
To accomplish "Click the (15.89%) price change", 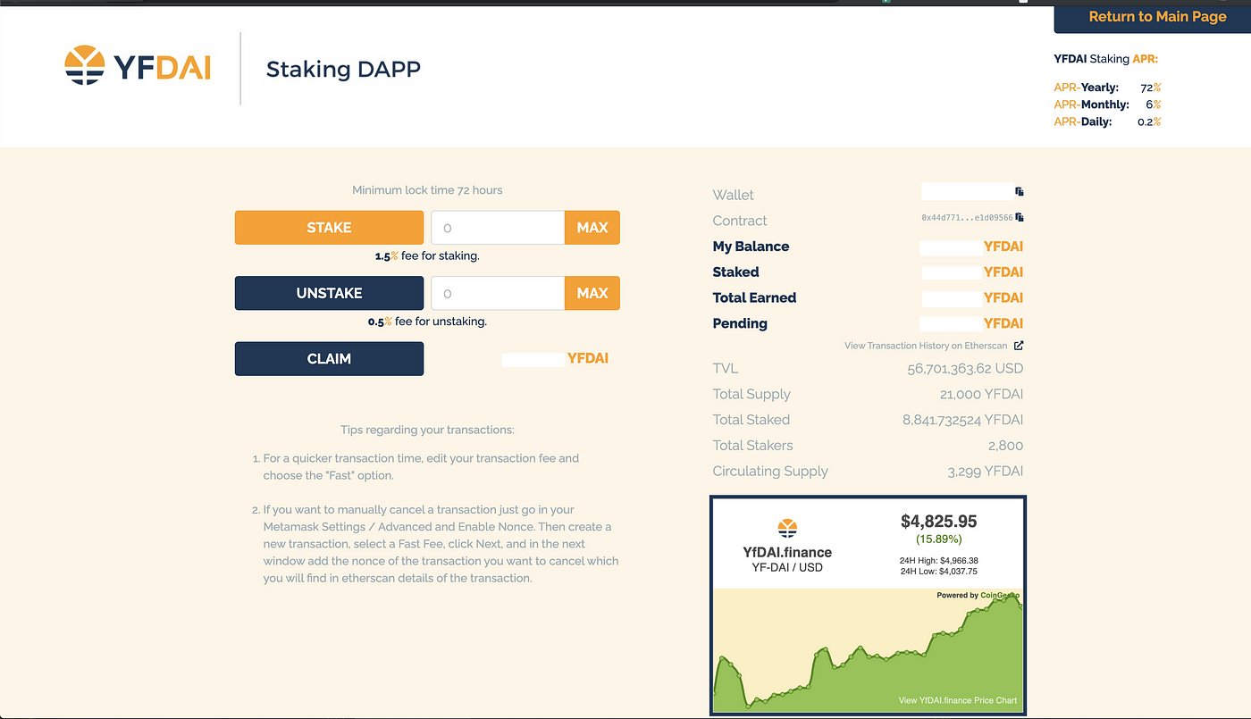I will click(x=938, y=539).
